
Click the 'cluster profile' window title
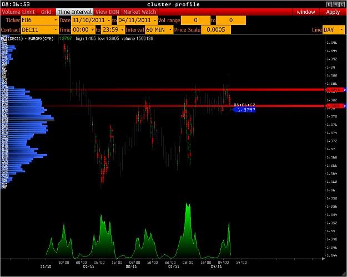click(173, 4)
